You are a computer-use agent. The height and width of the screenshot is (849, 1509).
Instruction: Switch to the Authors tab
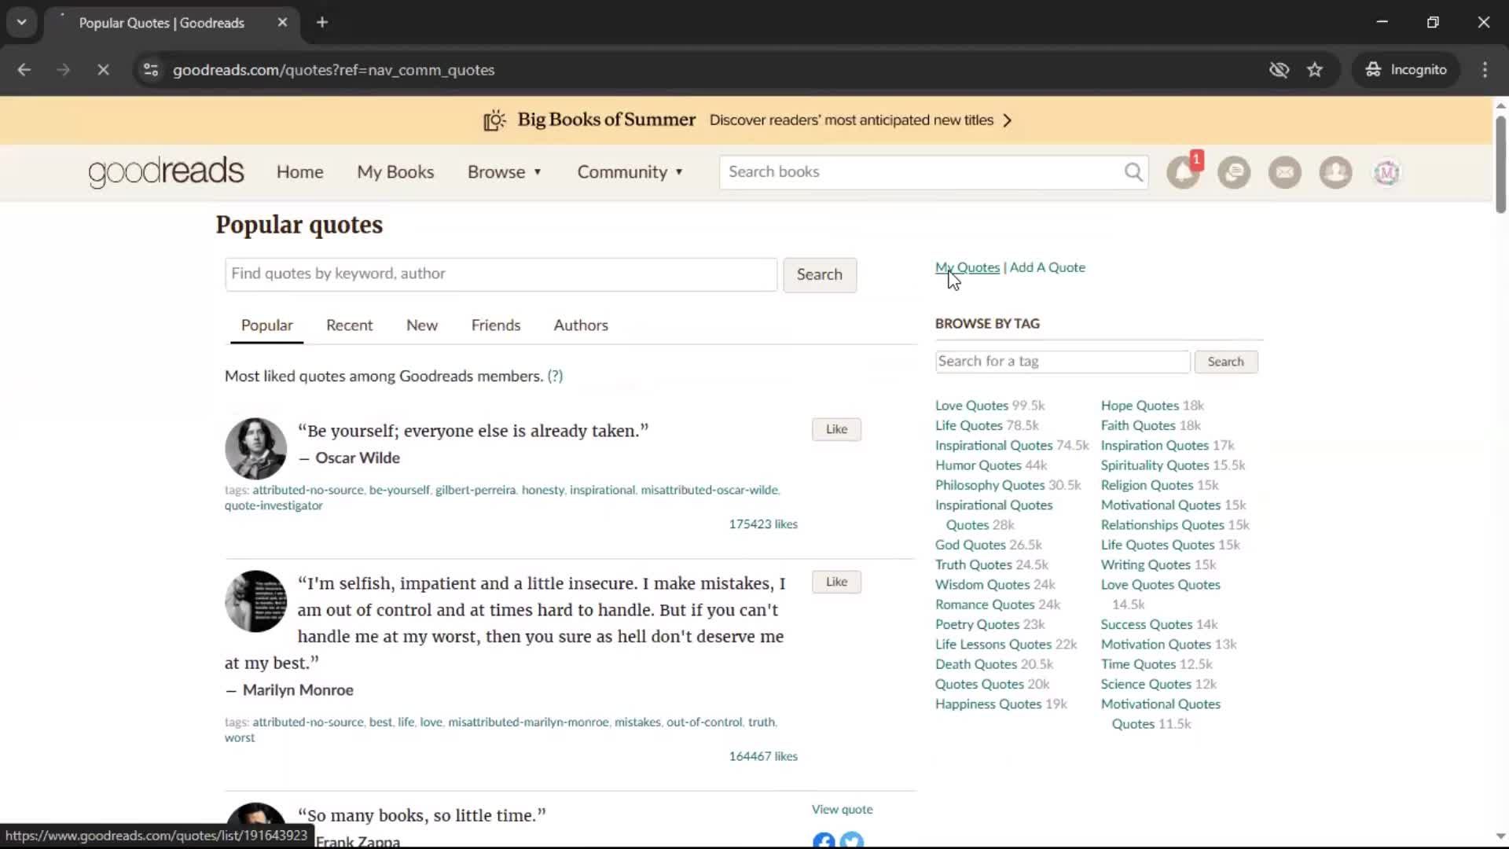click(581, 325)
